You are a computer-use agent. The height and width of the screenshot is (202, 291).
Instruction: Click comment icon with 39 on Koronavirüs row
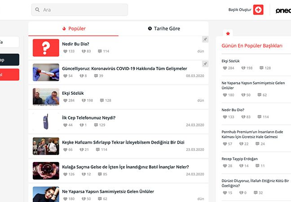tap(96, 76)
